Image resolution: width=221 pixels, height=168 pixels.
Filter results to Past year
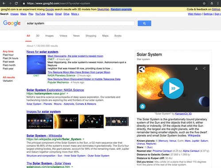click(8, 69)
